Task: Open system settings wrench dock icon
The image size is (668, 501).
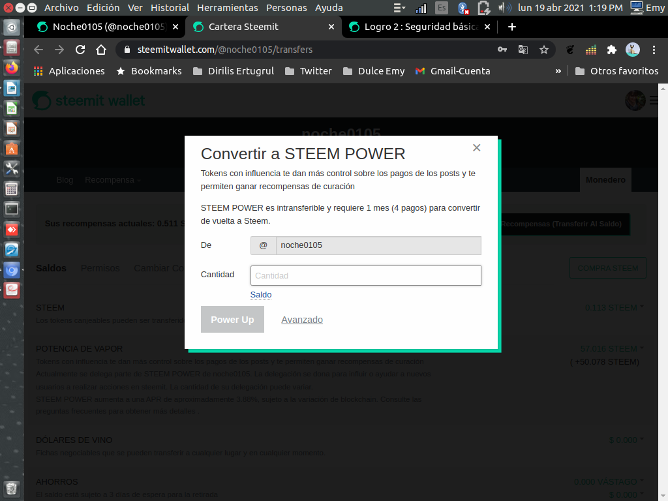Action: click(x=12, y=169)
